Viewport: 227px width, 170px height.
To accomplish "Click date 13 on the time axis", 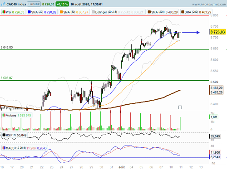I will pos(201,167).
